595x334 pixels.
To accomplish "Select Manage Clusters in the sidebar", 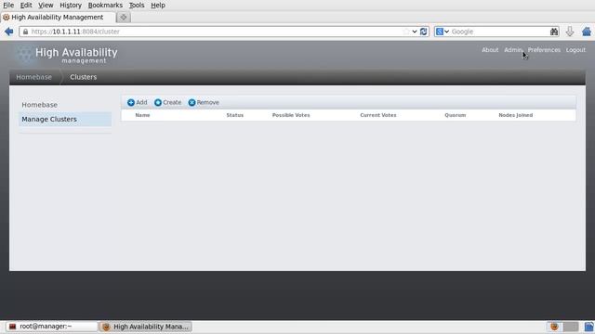I will point(65,120).
